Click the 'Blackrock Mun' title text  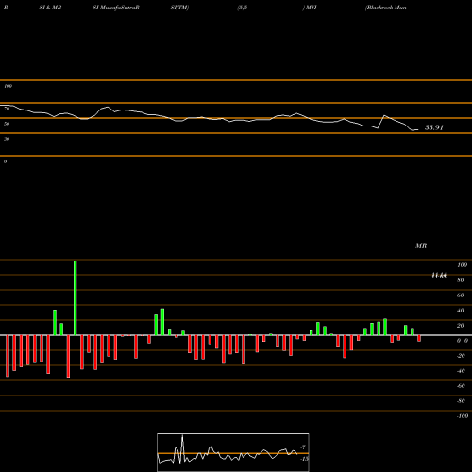pyautogui.click(x=385, y=8)
